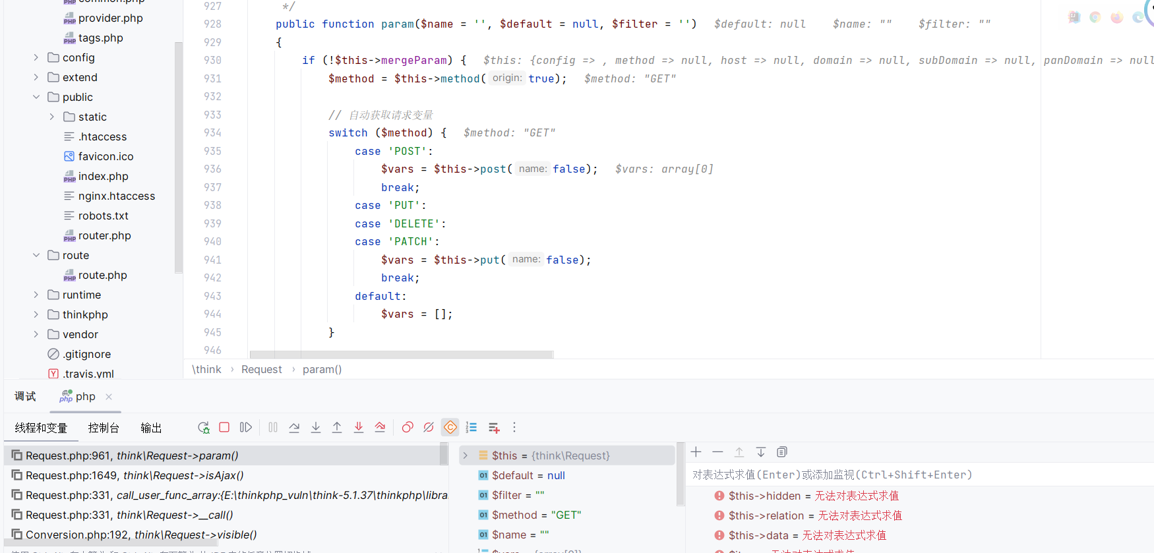The height and width of the screenshot is (553, 1154).
Task: Move selected watch up
Action: point(739,451)
